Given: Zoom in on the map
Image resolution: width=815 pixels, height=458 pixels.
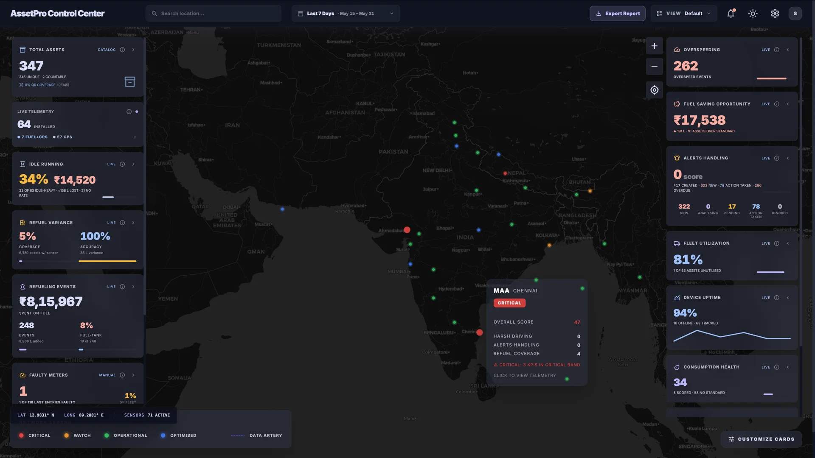Looking at the screenshot, I should click(654, 46).
